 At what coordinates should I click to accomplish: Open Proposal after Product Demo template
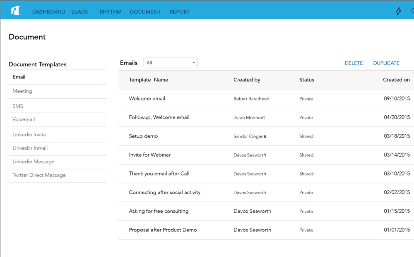[x=163, y=230]
